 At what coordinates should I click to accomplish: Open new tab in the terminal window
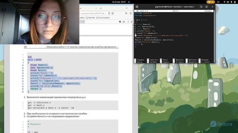pyautogui.click(x=137, y=7)
